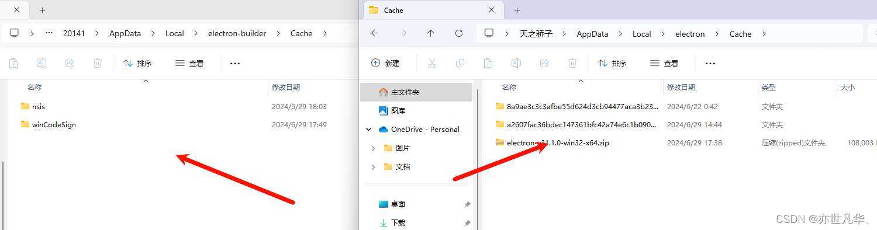Show hidden breadcrumb path ellipsis in left window
The height and width of the screenshot is (230, 877).
click(49, 33)
